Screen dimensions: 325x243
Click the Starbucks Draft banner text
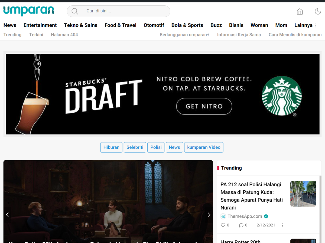(x=104, y=96)
